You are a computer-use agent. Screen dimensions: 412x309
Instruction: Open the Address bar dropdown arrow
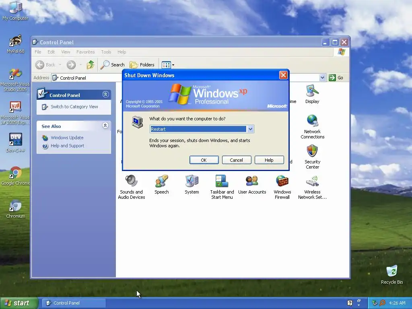[x=322, y=78]
